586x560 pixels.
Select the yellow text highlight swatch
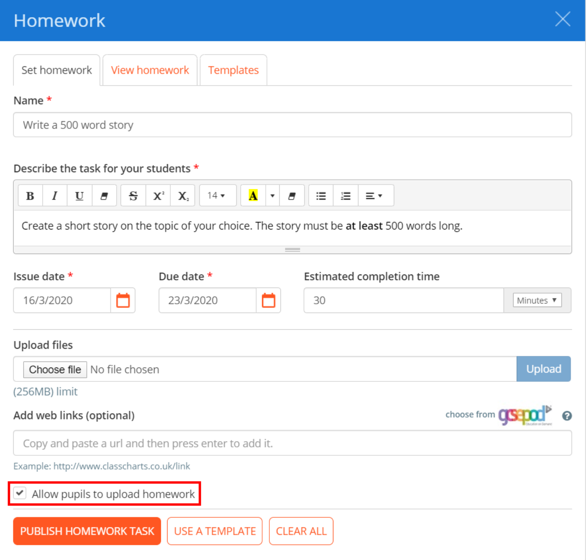pyautogui.click(x=253, y=195)
